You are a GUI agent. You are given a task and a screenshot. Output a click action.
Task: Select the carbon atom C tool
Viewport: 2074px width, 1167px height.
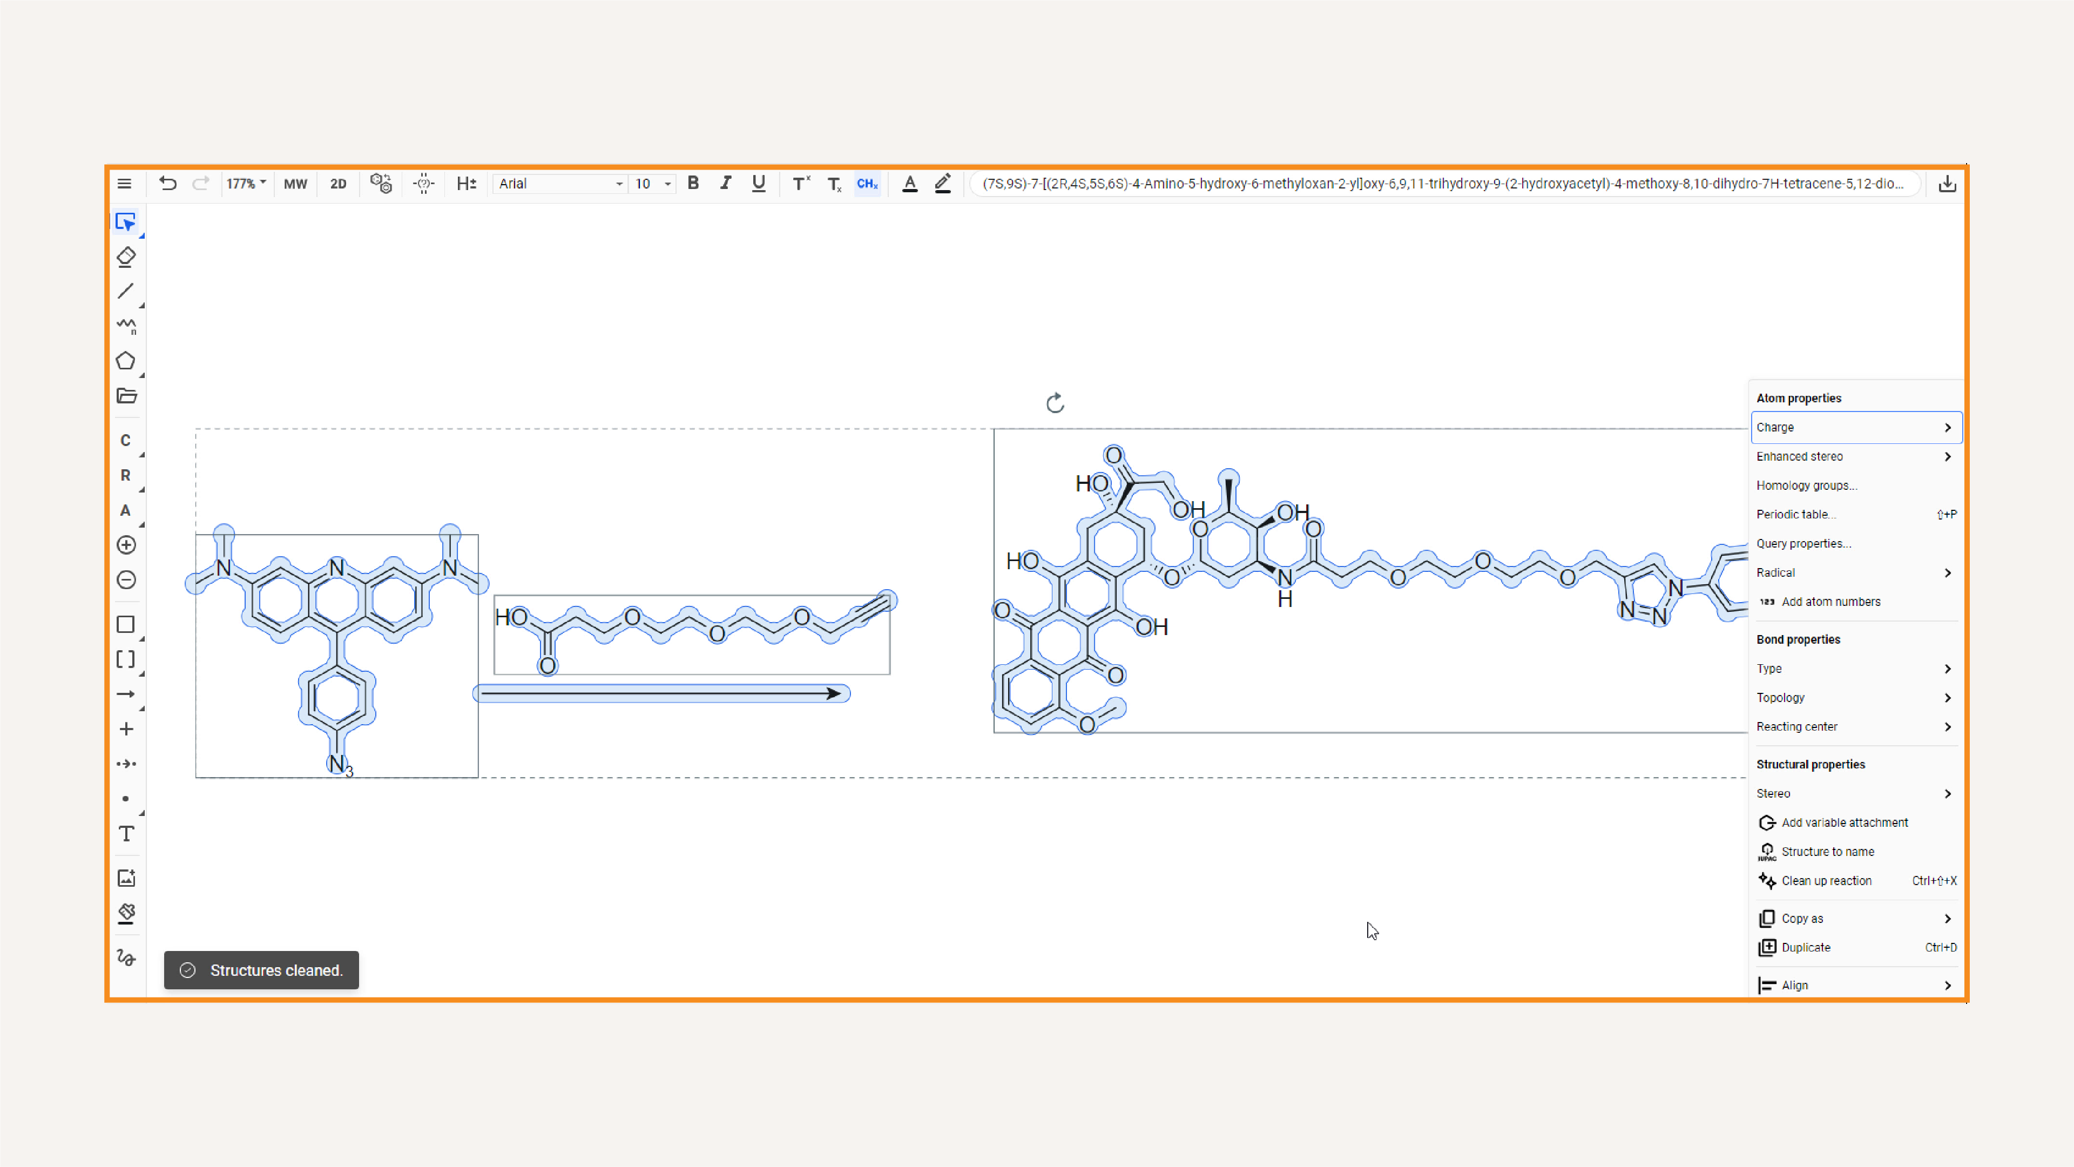(126, 441)
